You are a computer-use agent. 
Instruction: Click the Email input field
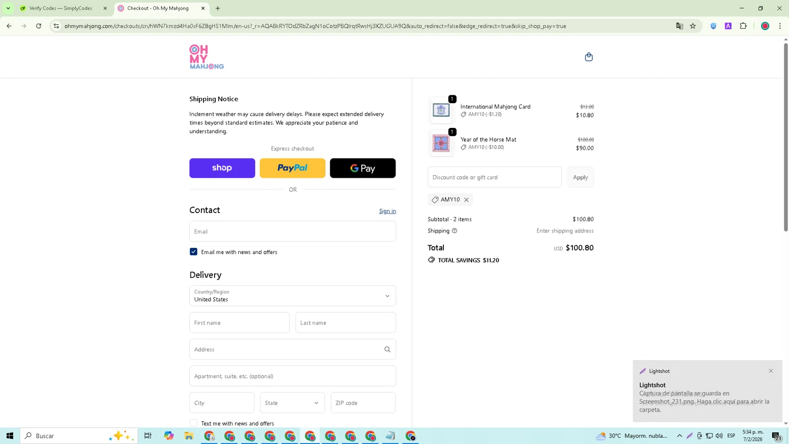coord(292,231)
